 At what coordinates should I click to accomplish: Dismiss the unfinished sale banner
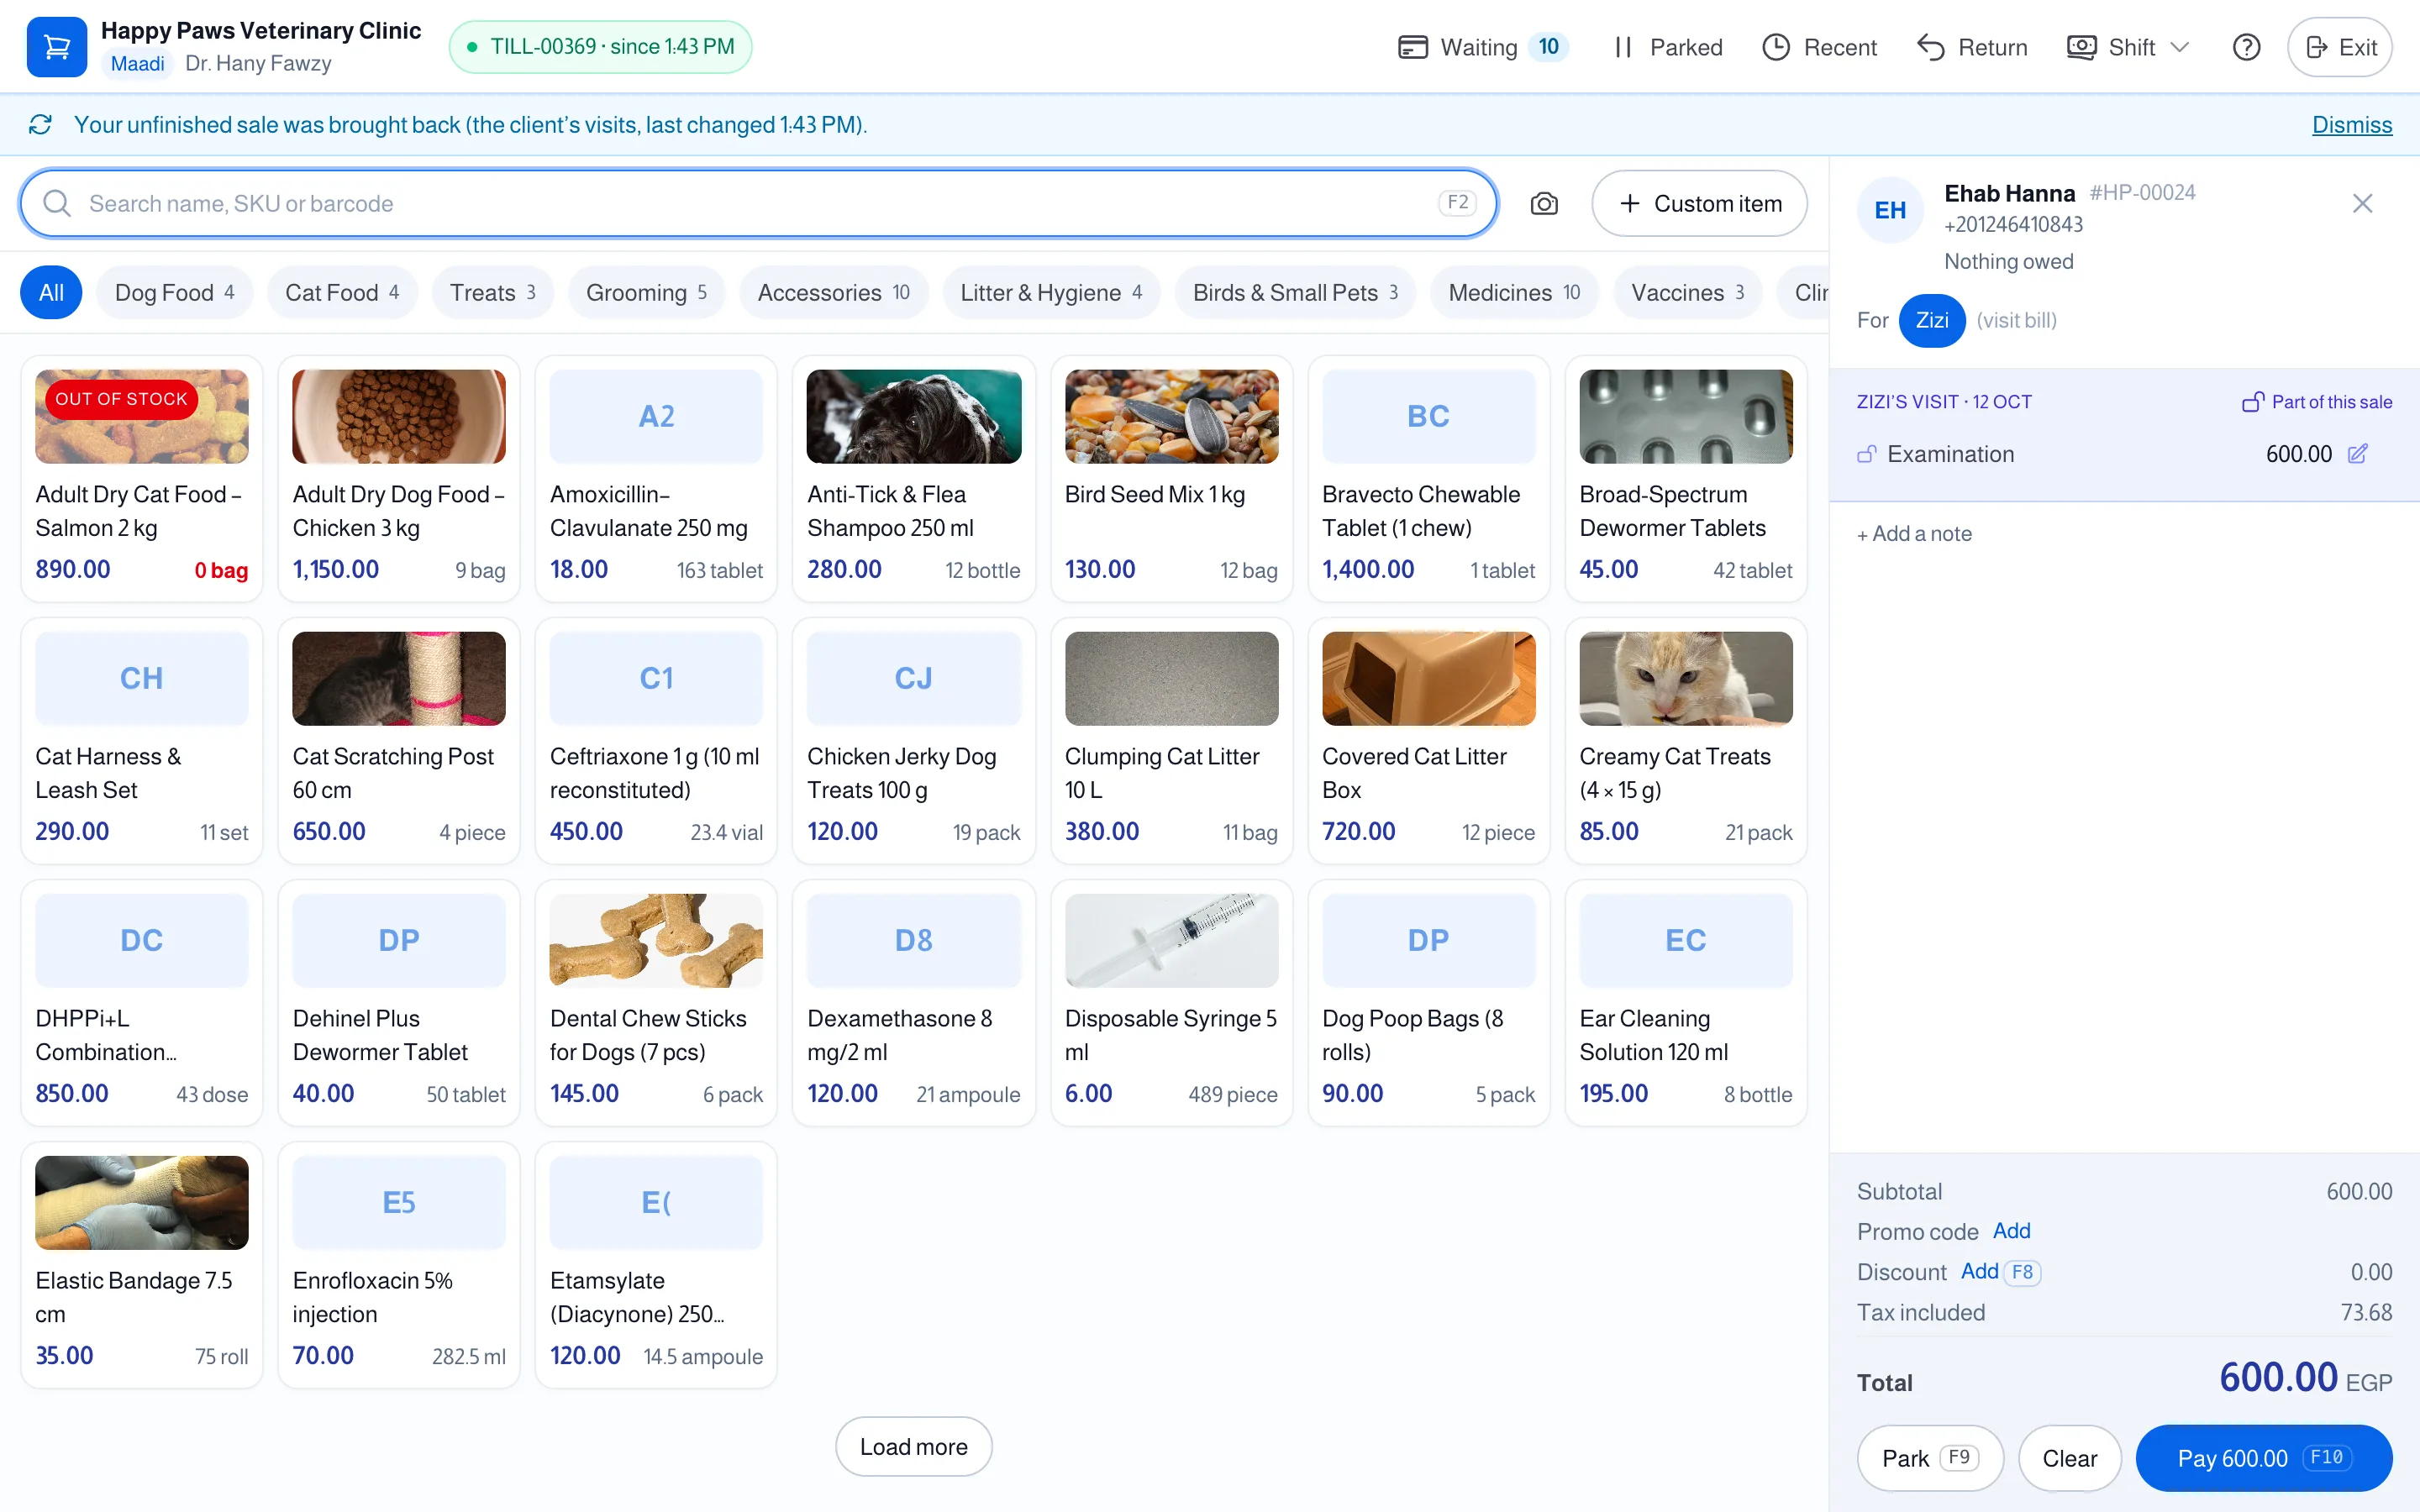pos(2351,125)
